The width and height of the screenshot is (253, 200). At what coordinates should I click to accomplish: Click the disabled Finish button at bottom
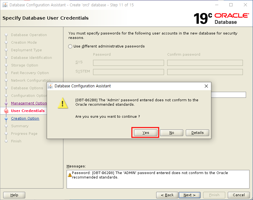[x=214, y=195]
